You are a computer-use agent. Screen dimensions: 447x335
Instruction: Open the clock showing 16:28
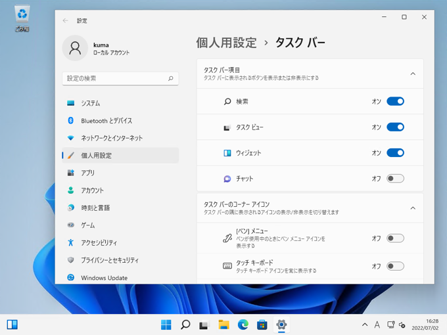(x=425, y=324)
